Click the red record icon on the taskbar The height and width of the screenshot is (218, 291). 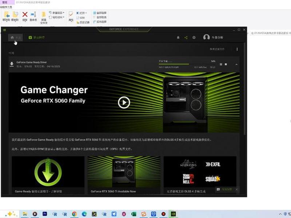coord(163,214)
